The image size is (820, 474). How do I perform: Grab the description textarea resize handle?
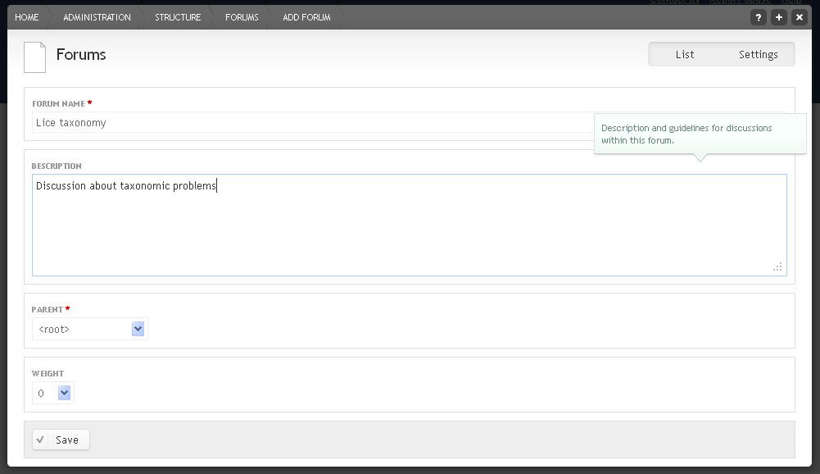click(x=777, y=267)
